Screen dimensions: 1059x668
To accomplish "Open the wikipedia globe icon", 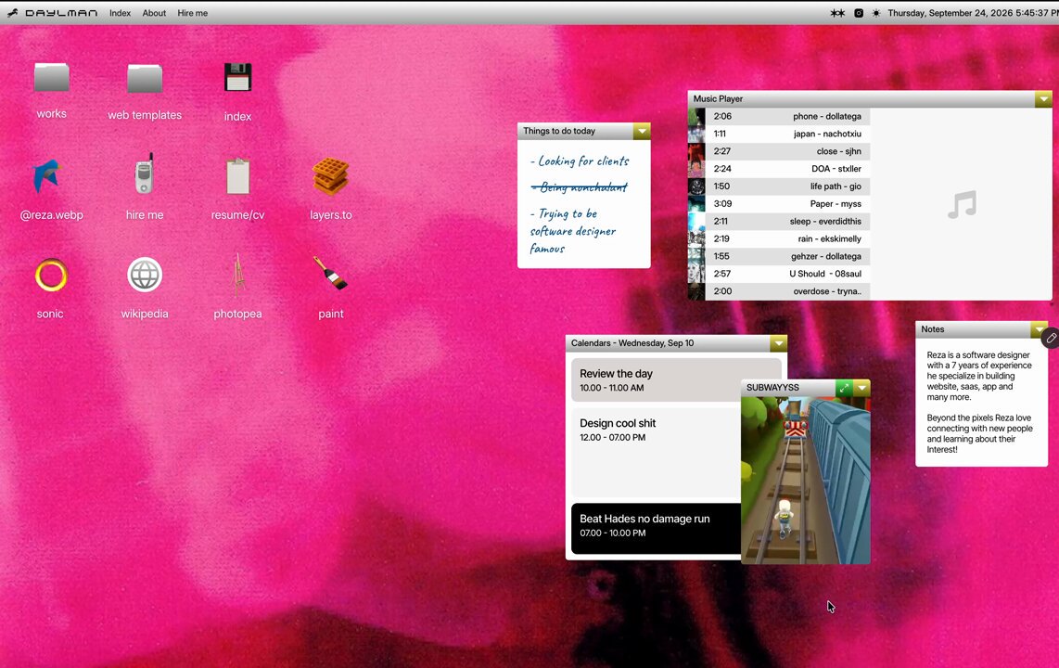I will (x=145, y=275).
